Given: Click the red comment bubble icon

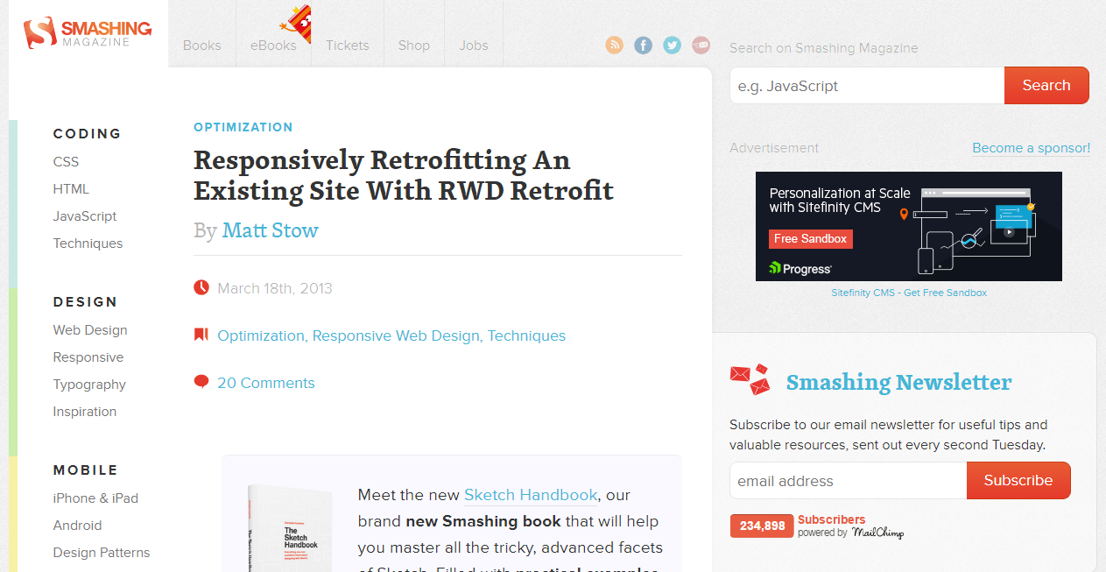Looking at the screenshot, I should 201,382.
